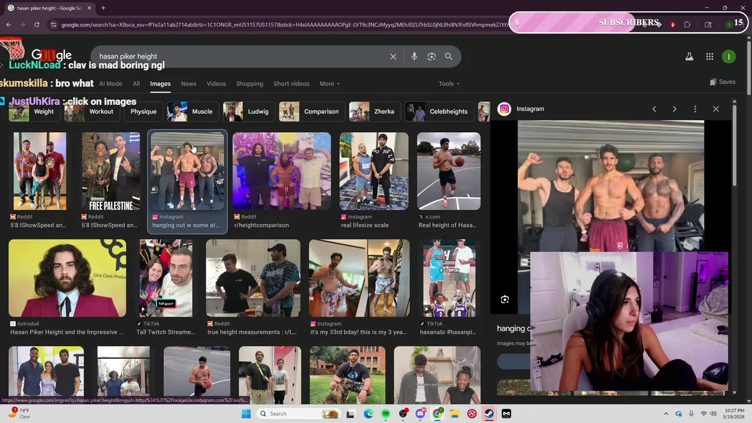Open a new browser tab
This screenshot has height=423, width=752.
click(x=103, y=8)
